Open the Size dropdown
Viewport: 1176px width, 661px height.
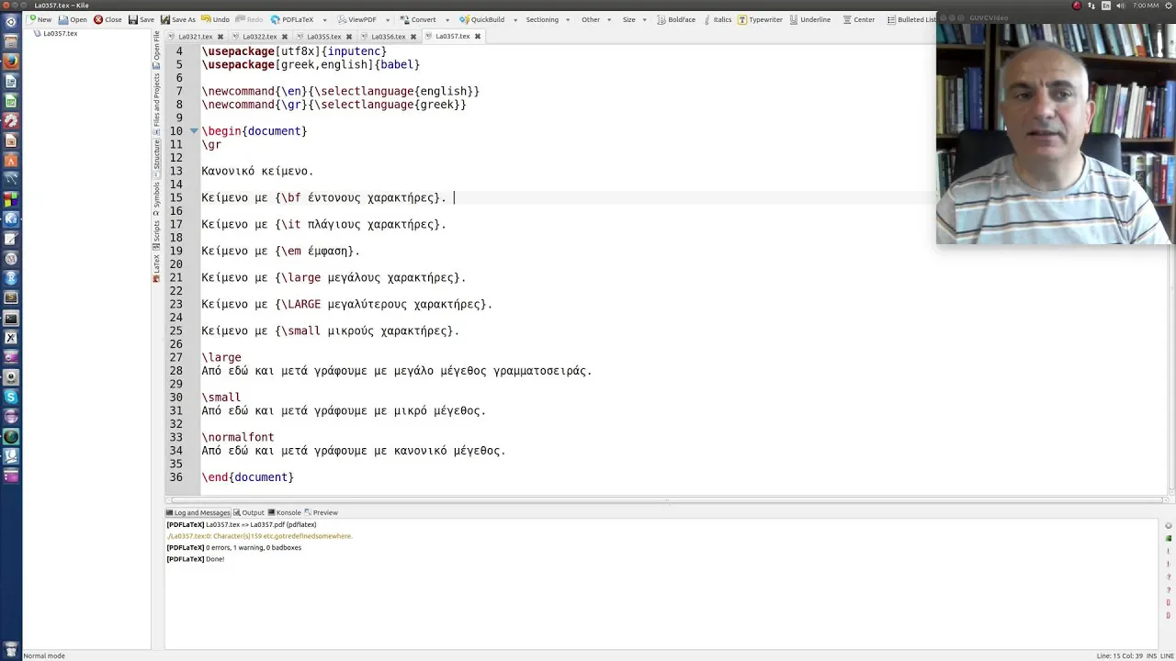(635, 19)
